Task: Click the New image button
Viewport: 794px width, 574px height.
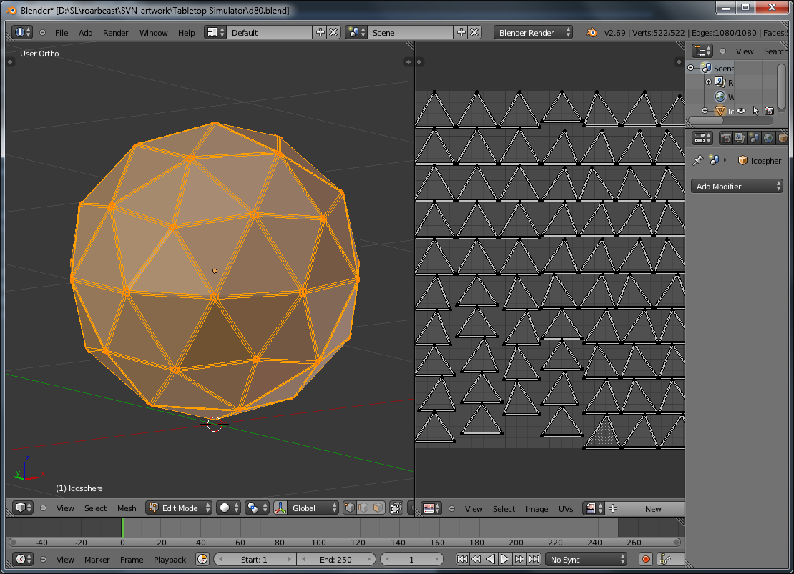Action: (x=652, y=509)
